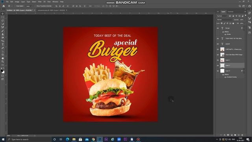Hide the Layer 2 layer
252x142 pixels.
tap(218, 65)
